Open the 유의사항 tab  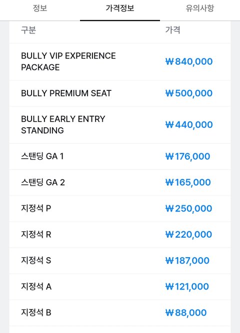[200, 8]
